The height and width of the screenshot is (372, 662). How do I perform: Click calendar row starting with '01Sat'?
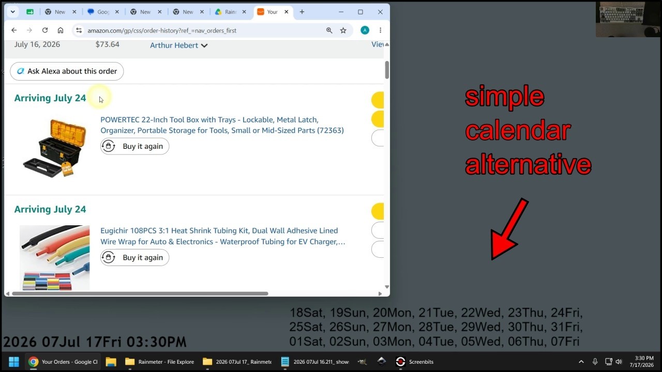(x=434, y=342)
